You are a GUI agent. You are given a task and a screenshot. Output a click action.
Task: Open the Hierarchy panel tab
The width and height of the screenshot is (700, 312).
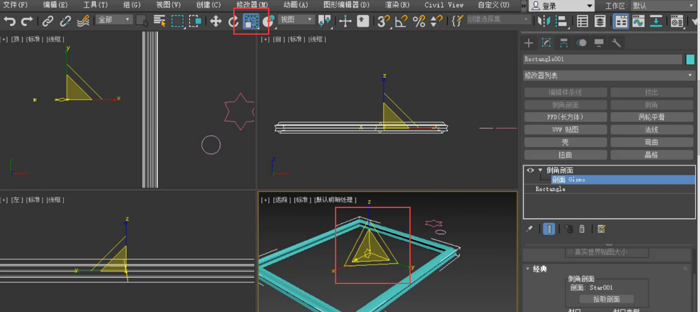point(564,43)
